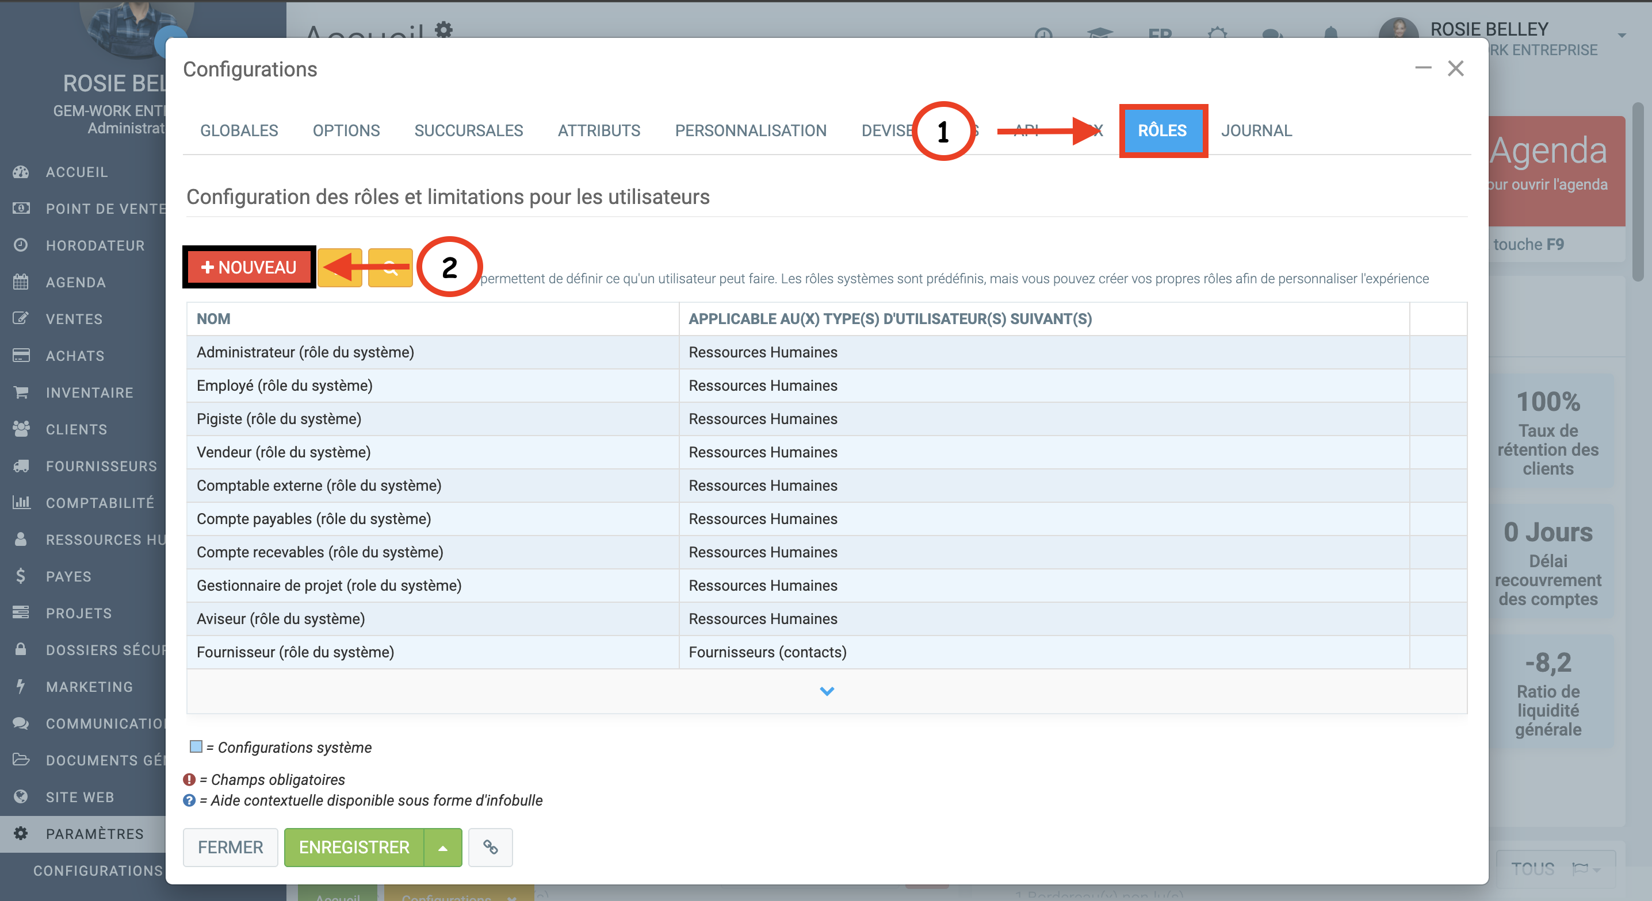The height and width of the screenshot is (901, 1652).
Task: Click the Marketing lightning bolt icon
Action: 21,686
